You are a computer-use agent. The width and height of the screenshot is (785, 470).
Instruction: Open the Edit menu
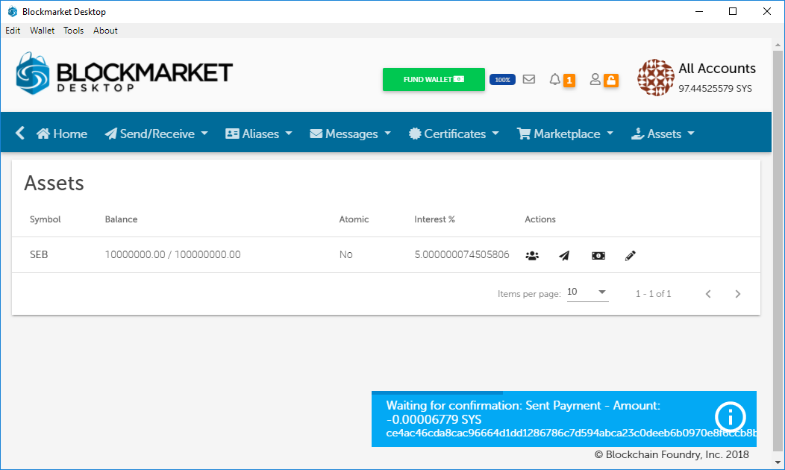point(13,31)
